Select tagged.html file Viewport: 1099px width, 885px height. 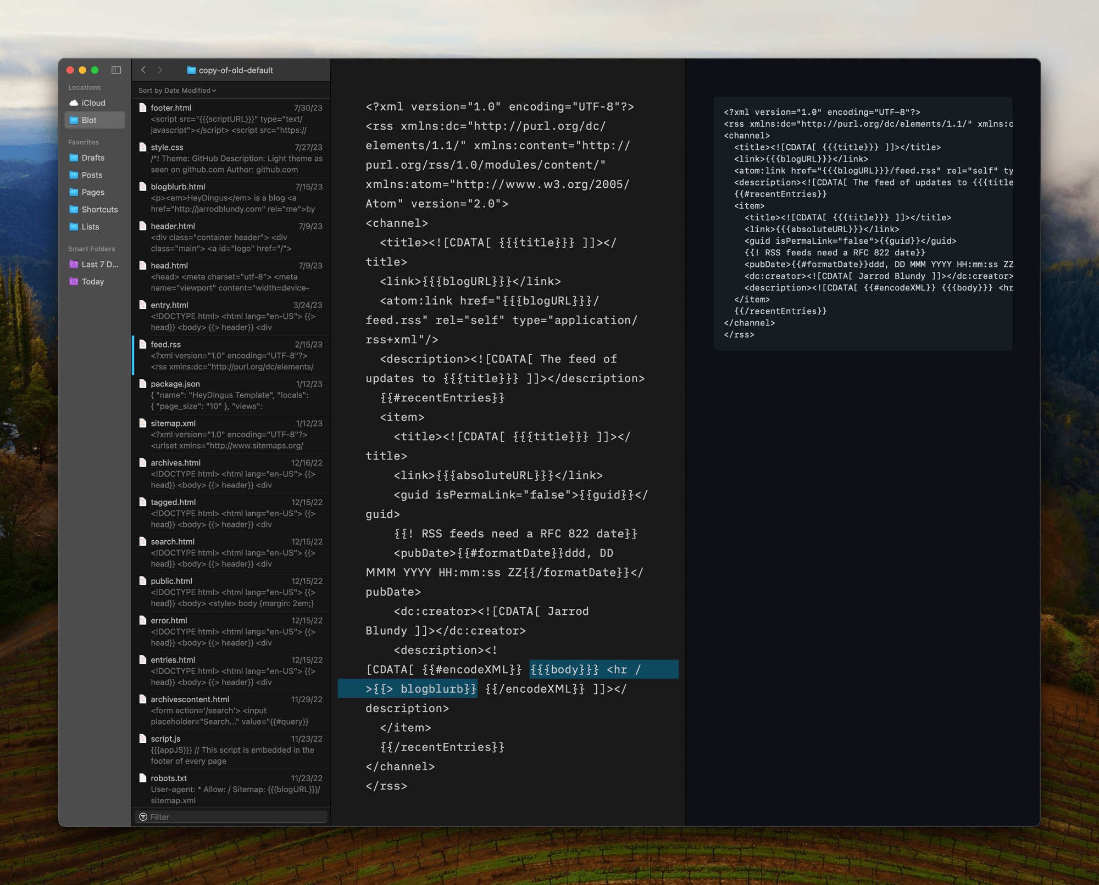coord(231,513)
